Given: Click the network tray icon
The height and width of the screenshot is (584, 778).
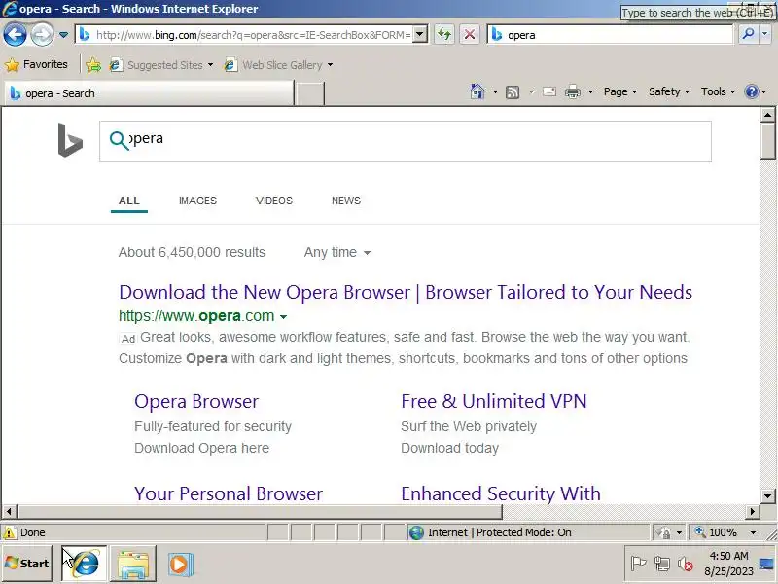Looking at the screenshot, I should coord(662,564).
